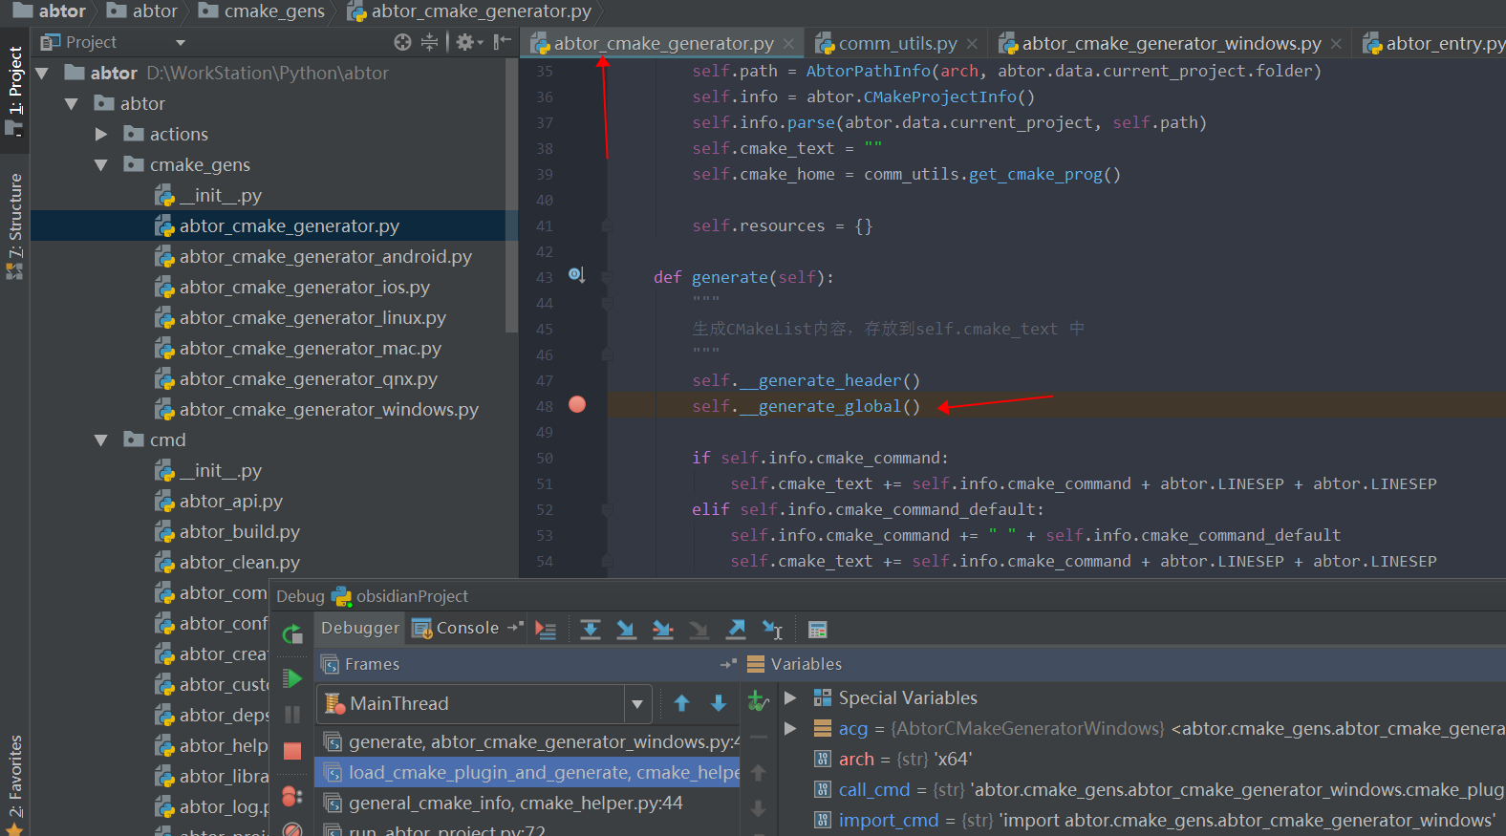Move to next frame with blue down arrow
This screenshot has width=1506, height=836.
pos(719,703)
